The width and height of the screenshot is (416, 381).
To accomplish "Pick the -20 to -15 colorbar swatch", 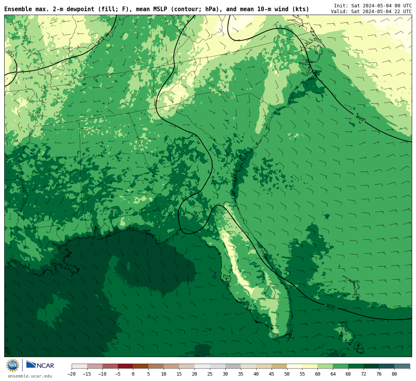I will [79, 366].
